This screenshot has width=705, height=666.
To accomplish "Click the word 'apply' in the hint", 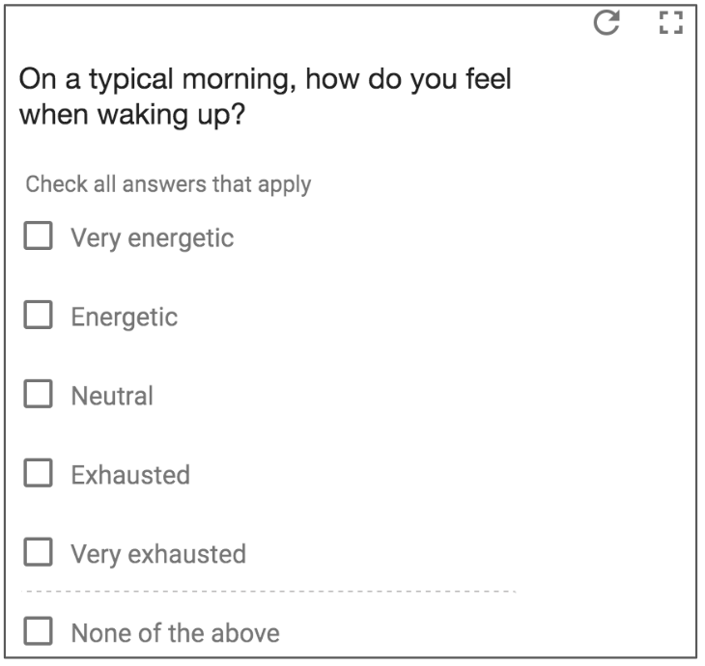I will point(285,184).
